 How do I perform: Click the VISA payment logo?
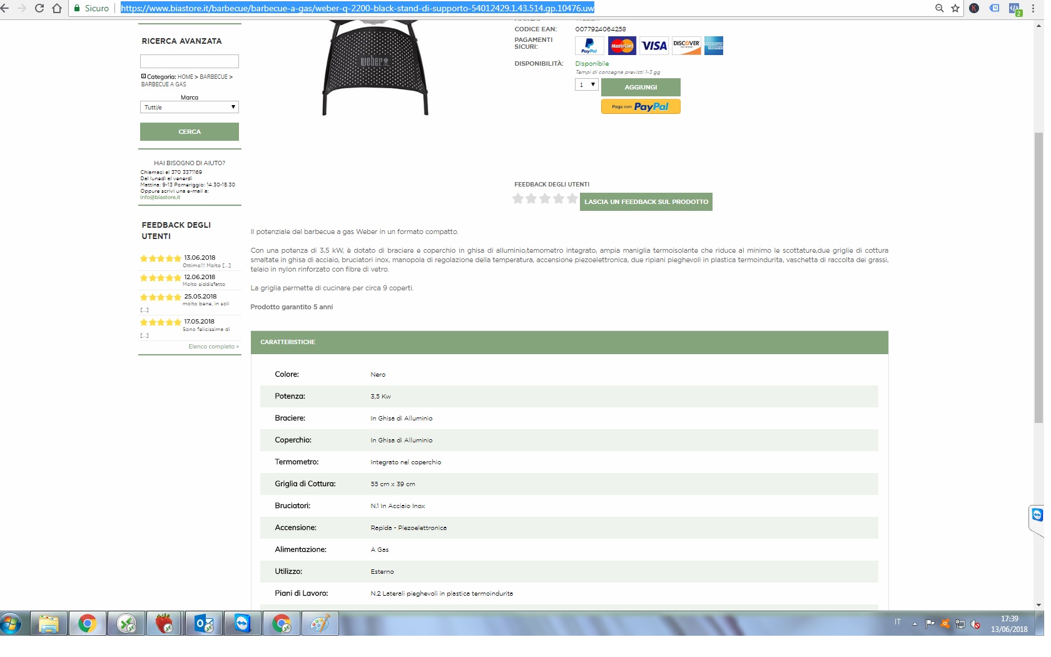(x=654, y=46)
